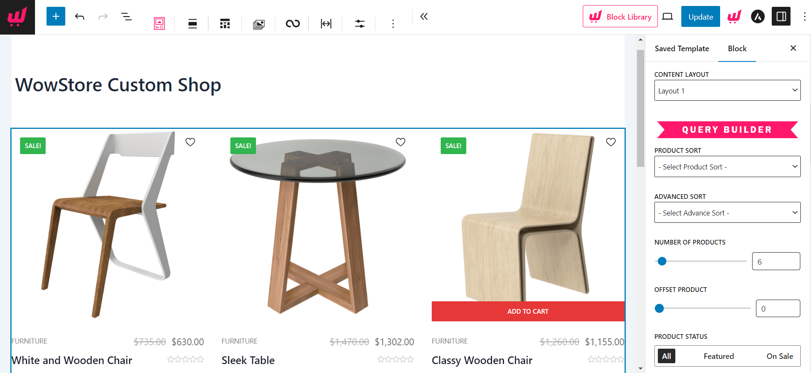Image resolution: width=811 pixels, height=373 pixels.
Task: Collapse the block toolbar with the double chevron
Action: pos(423,16)
